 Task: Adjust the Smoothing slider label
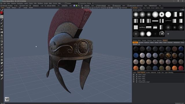(102, 6)
